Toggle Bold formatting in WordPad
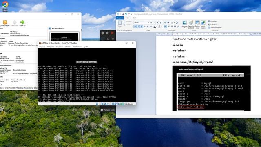 point(135,27)
